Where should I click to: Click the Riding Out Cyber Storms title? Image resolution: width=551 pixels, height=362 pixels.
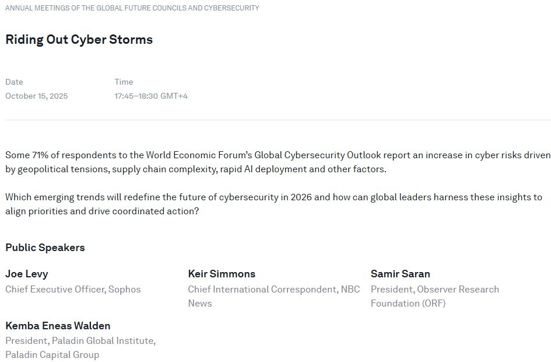pyautogui.click(x=79, y=40)
